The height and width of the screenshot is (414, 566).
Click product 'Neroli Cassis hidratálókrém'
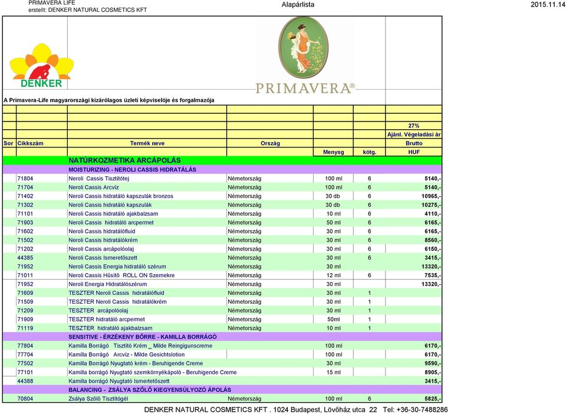point(103,240)
